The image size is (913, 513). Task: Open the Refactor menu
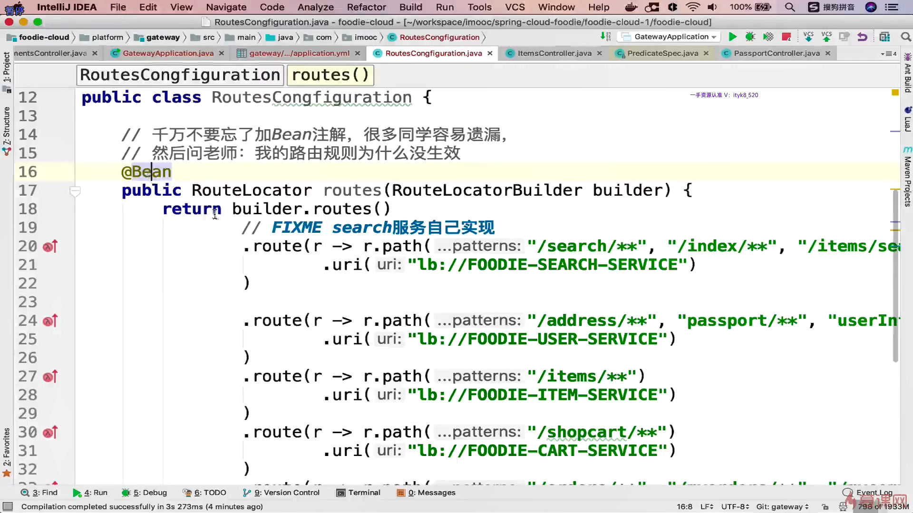point(366,7)
